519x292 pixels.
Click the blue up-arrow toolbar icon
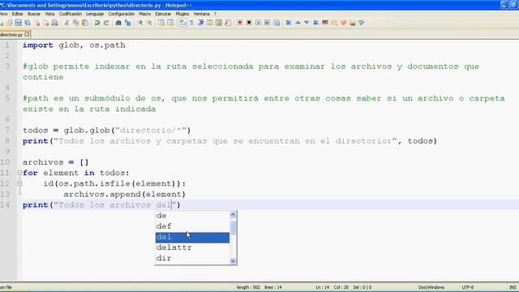coord(298,23)
